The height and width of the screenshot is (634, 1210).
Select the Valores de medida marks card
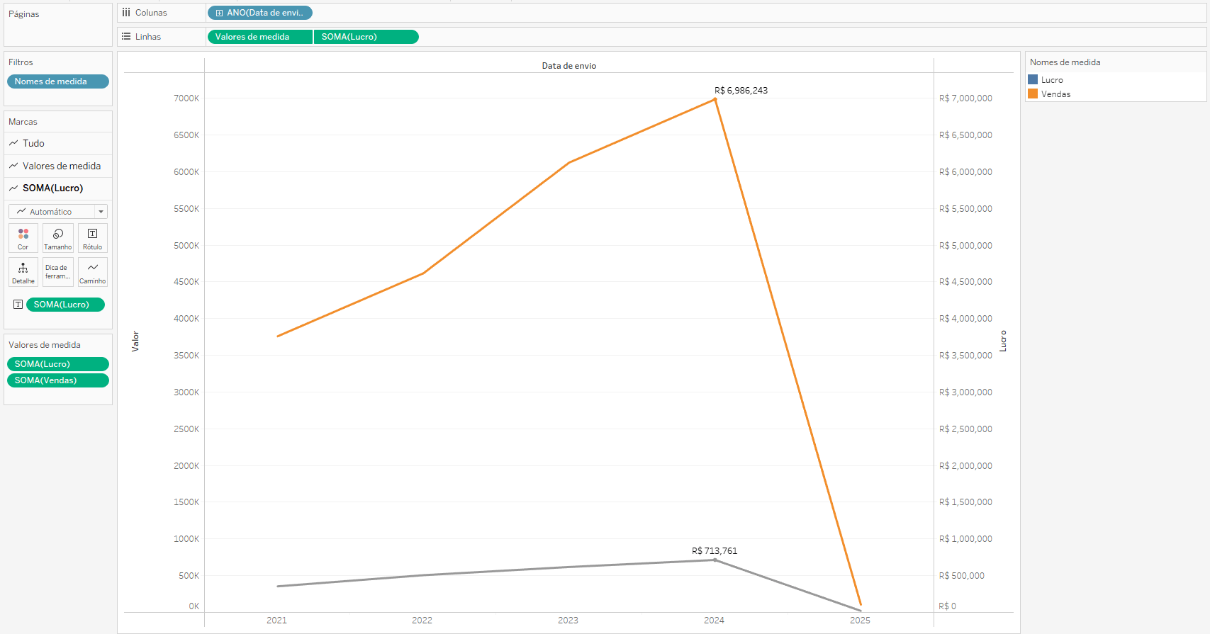(x=61, y=166)
